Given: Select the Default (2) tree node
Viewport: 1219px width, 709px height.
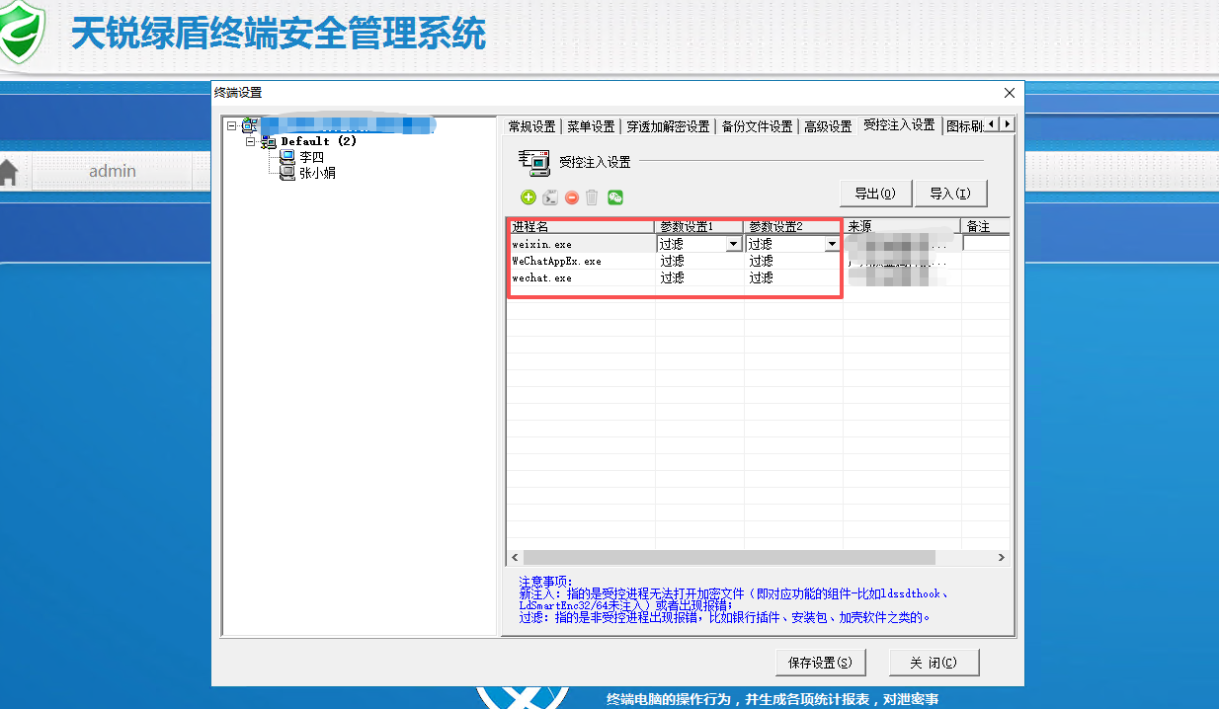Looking at the screenshot, I should (x=318, y=141).
